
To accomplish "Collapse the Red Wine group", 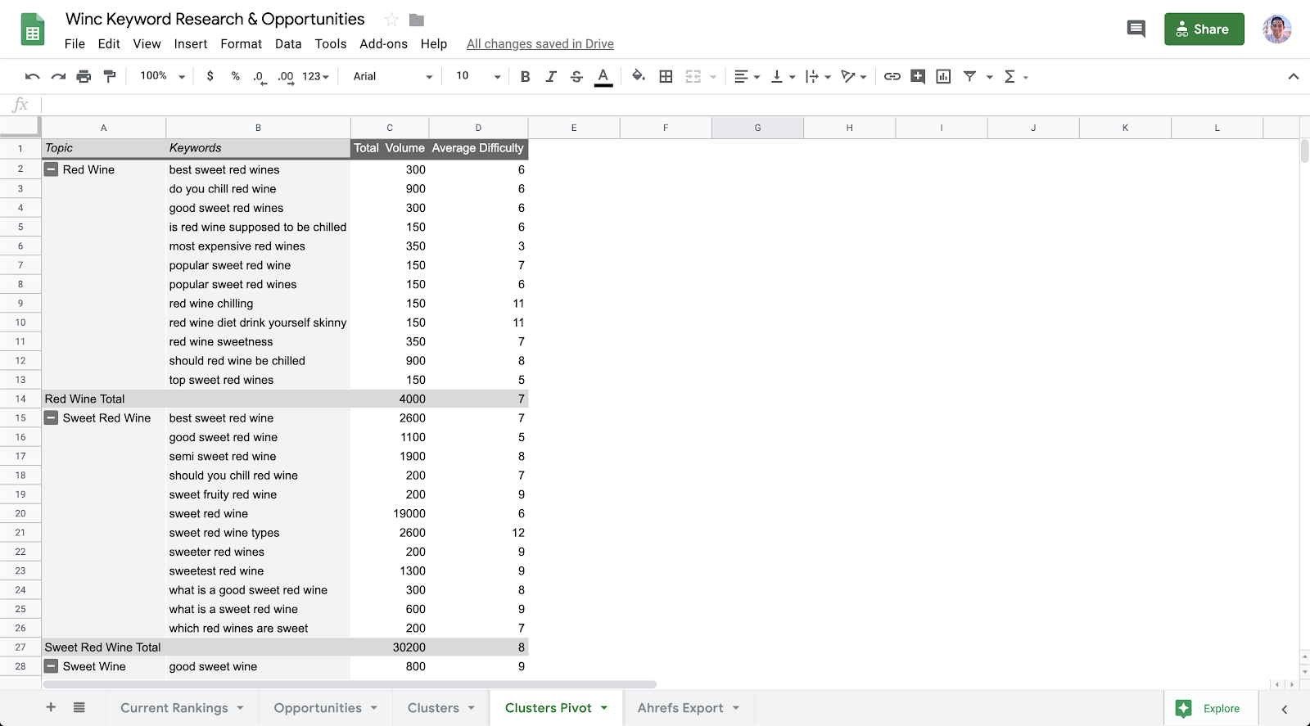I will 51,169.
